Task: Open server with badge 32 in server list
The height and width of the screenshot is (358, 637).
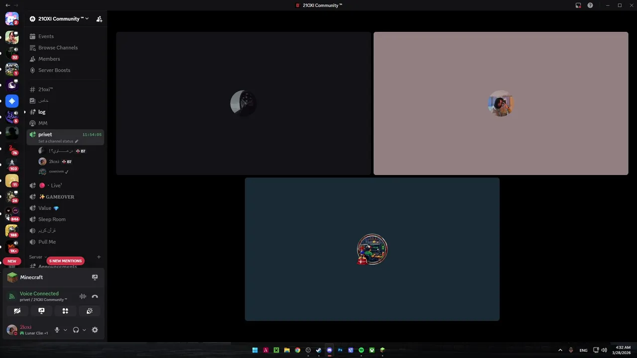Action: coord(12,53)
